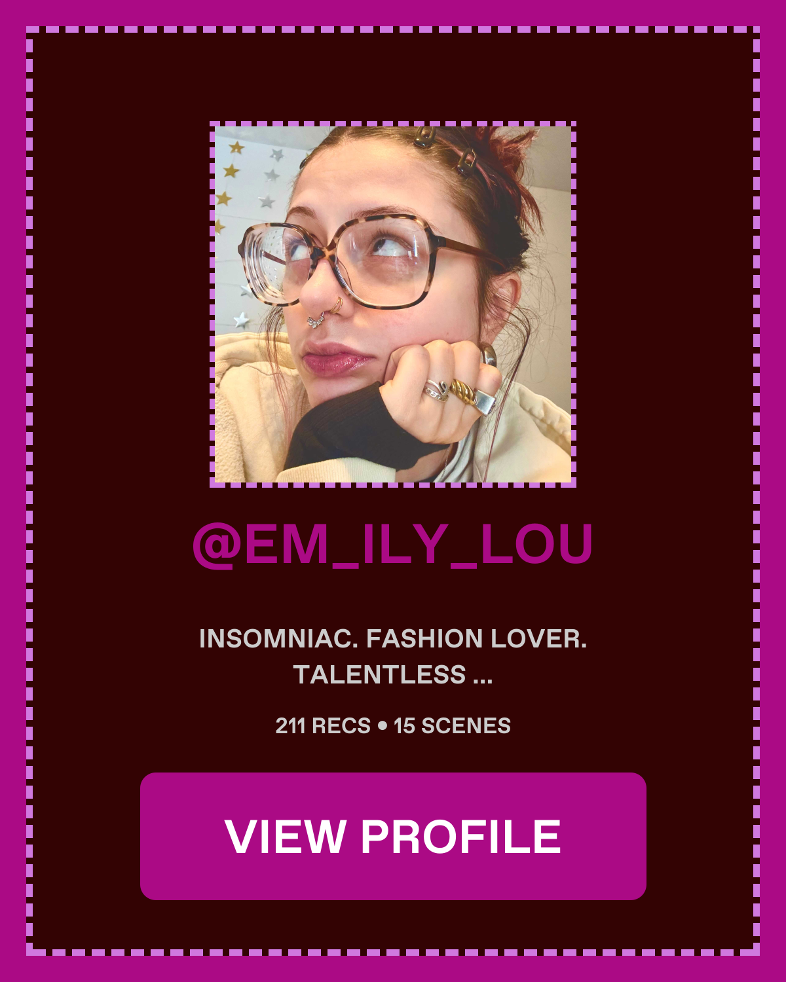This screenshot has width=786, height=982.
Task: Click the 211 RECS count
Action: pos(323,725)
